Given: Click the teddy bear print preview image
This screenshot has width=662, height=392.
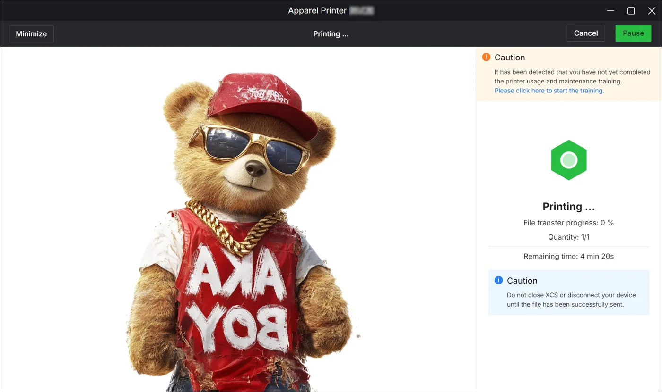Looking at the screenshot, I should tap(239, 232).
